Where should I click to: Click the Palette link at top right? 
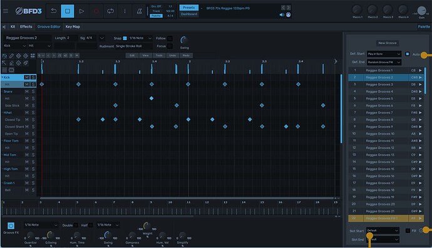(424, 27)
